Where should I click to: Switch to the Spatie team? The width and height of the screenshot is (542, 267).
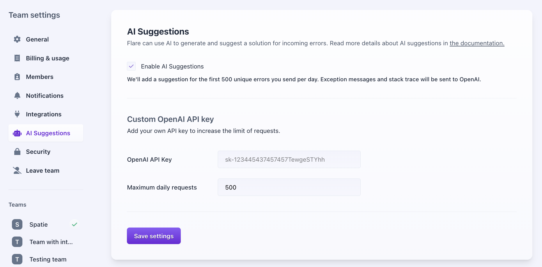point(38,225)
